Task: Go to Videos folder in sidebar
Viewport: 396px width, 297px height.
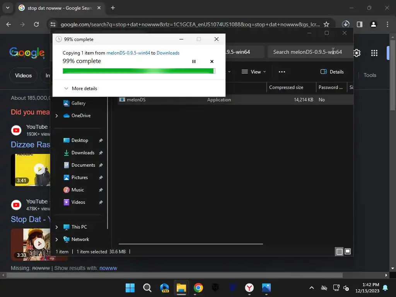Action: (78, 202)
